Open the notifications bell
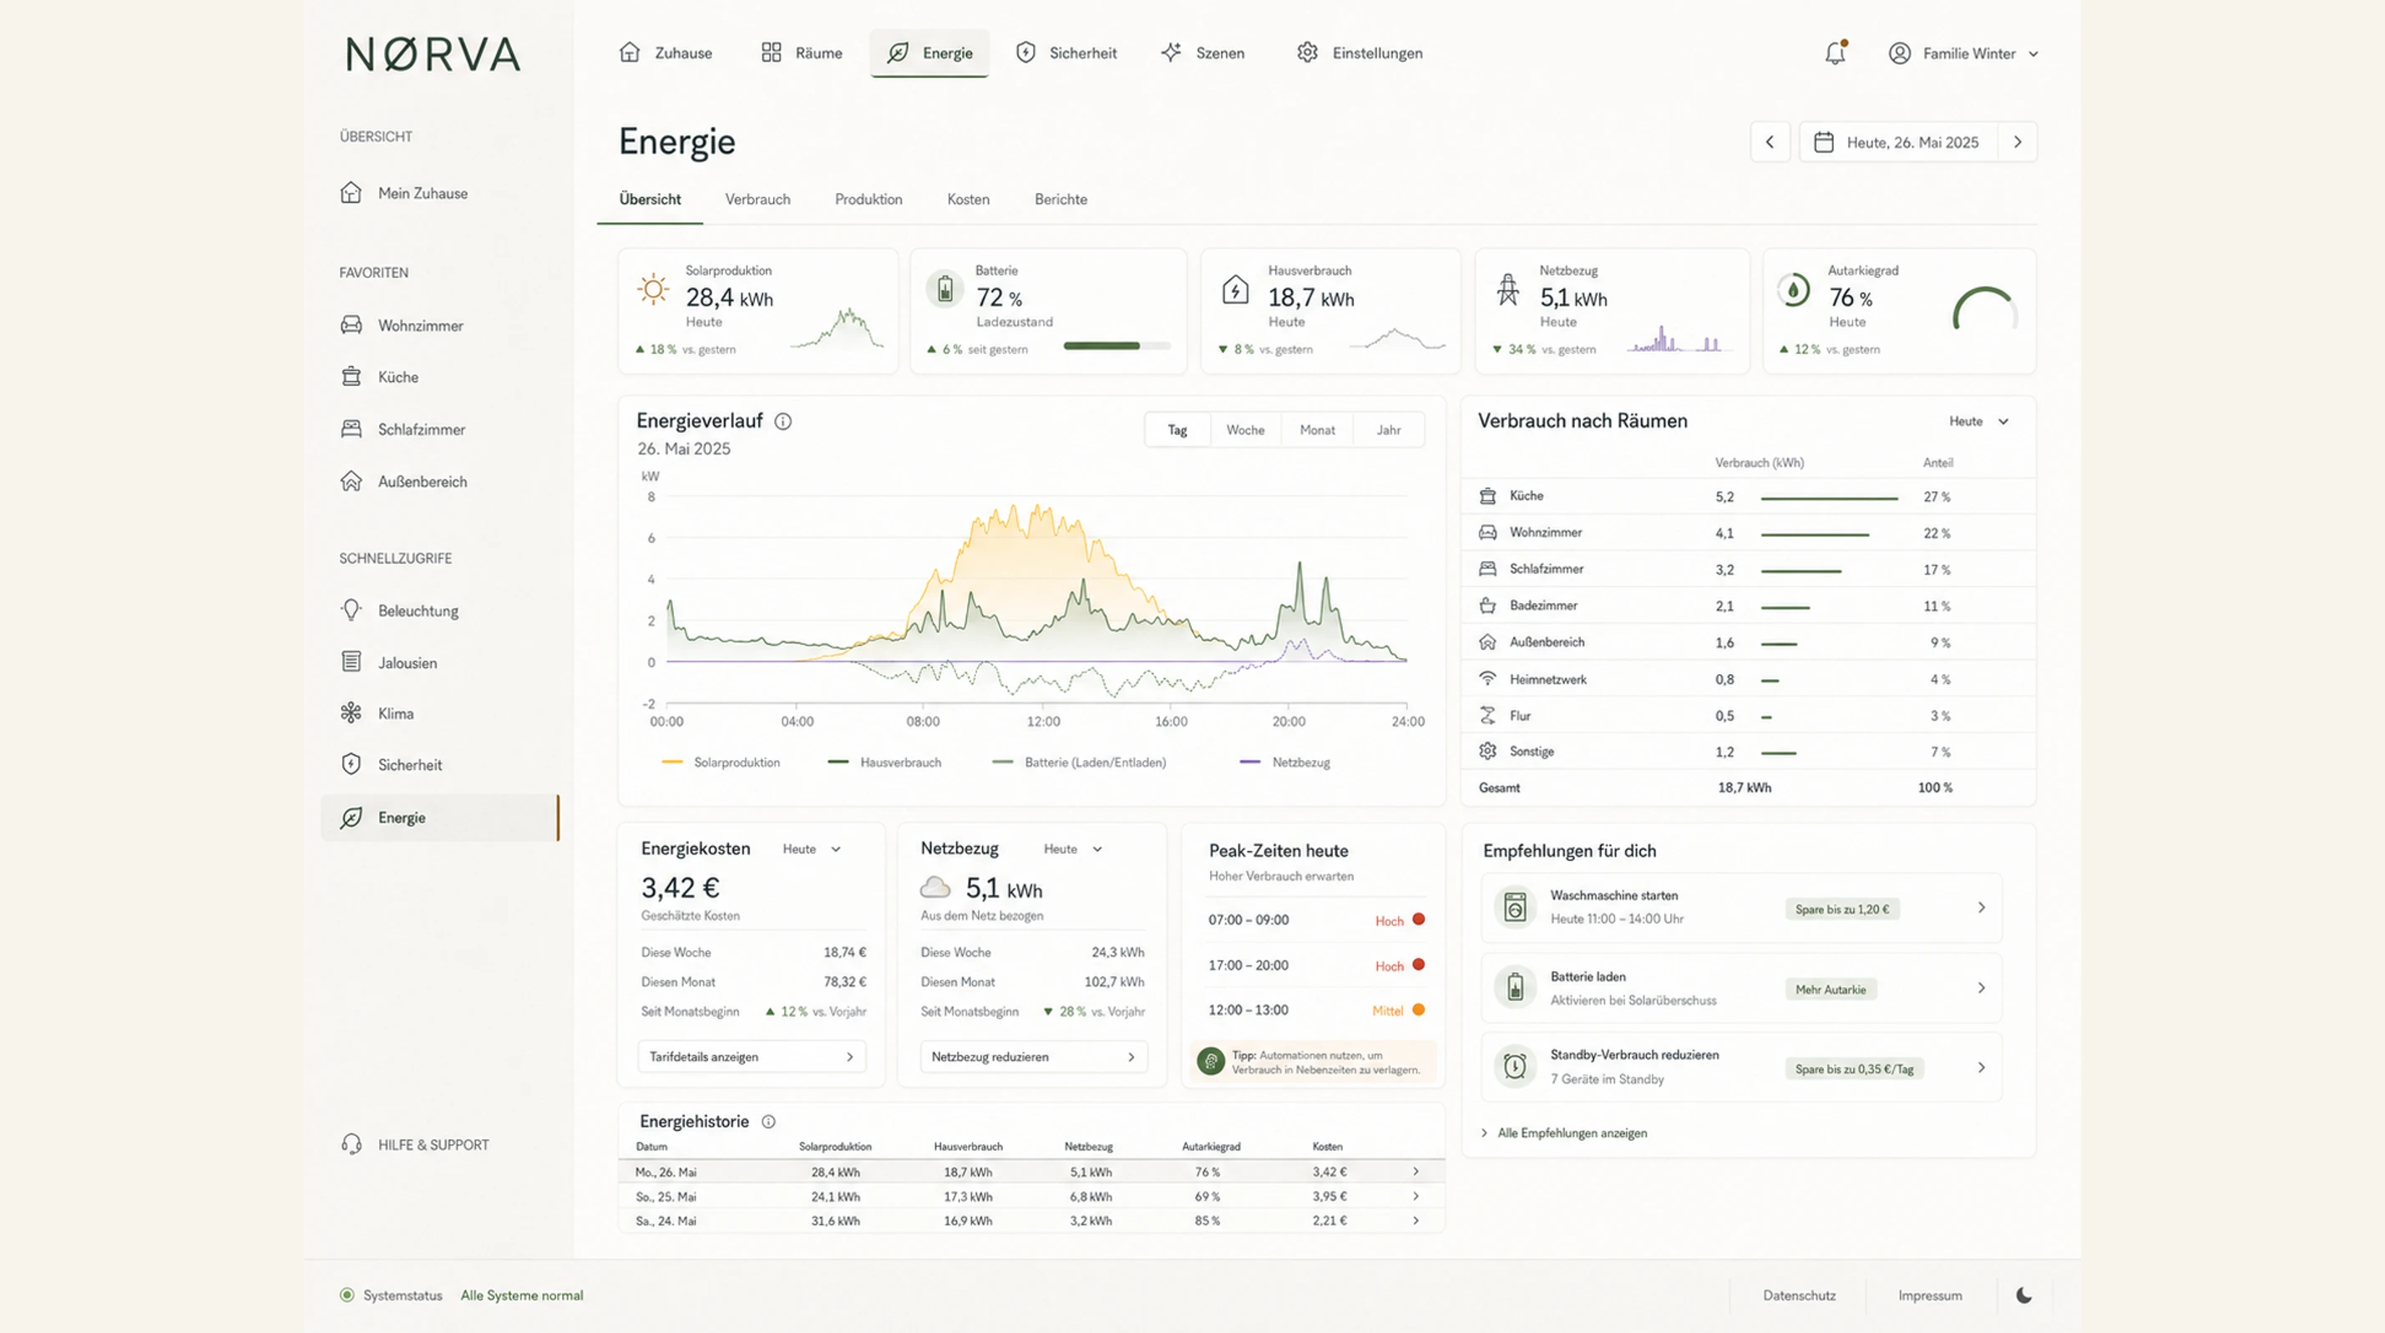 coord(1835,53)
